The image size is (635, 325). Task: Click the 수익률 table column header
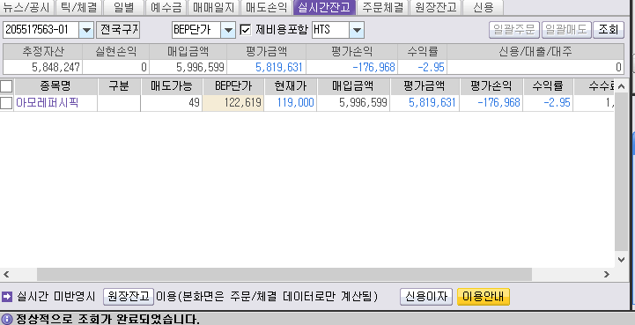point(548,86)
